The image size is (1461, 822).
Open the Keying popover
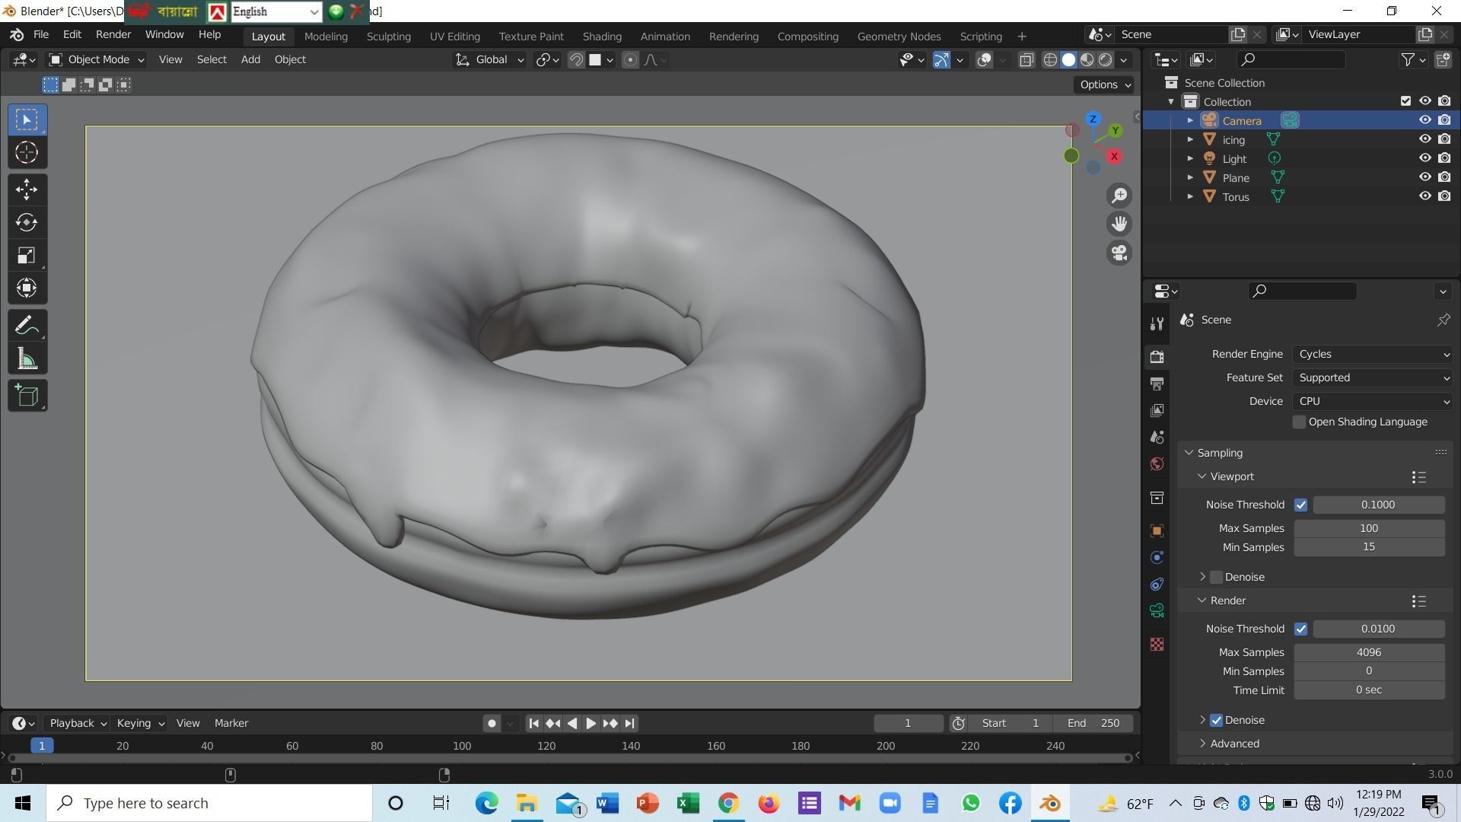coord(140,723)
